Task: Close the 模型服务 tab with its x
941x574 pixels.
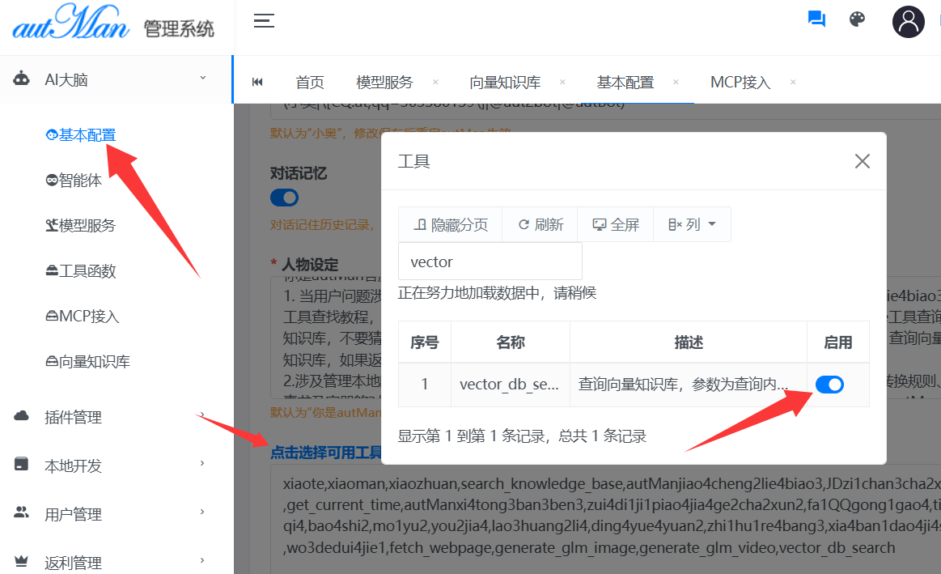Action: [435, 82]
